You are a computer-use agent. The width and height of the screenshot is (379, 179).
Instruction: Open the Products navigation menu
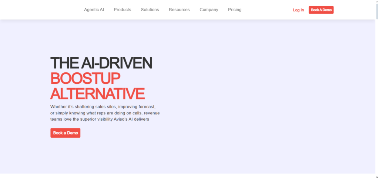coord(122,10)
